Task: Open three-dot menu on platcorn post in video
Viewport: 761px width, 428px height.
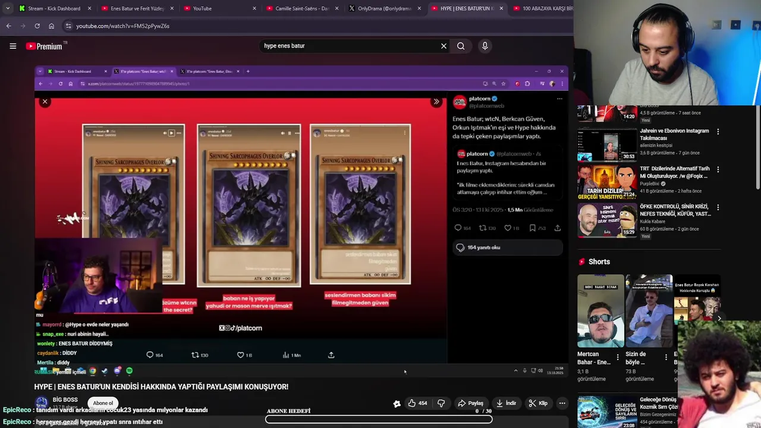Action: coord(559,99)
